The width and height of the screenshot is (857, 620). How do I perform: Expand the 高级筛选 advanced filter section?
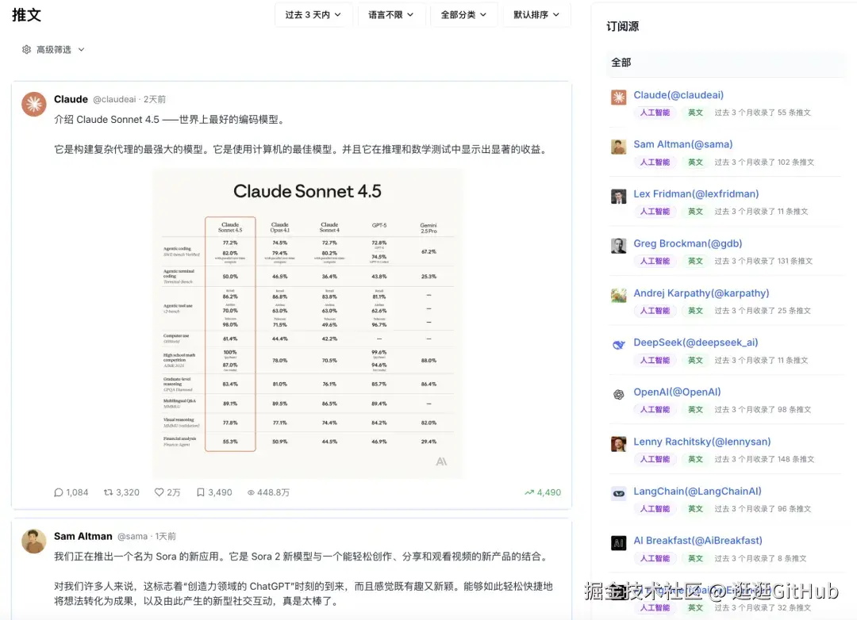tap(52, 48)
